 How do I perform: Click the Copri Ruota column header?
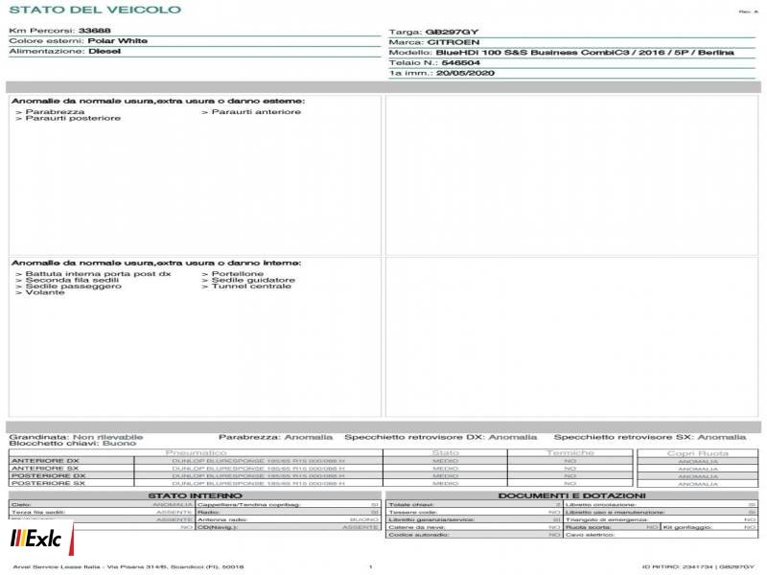(698, 453)
